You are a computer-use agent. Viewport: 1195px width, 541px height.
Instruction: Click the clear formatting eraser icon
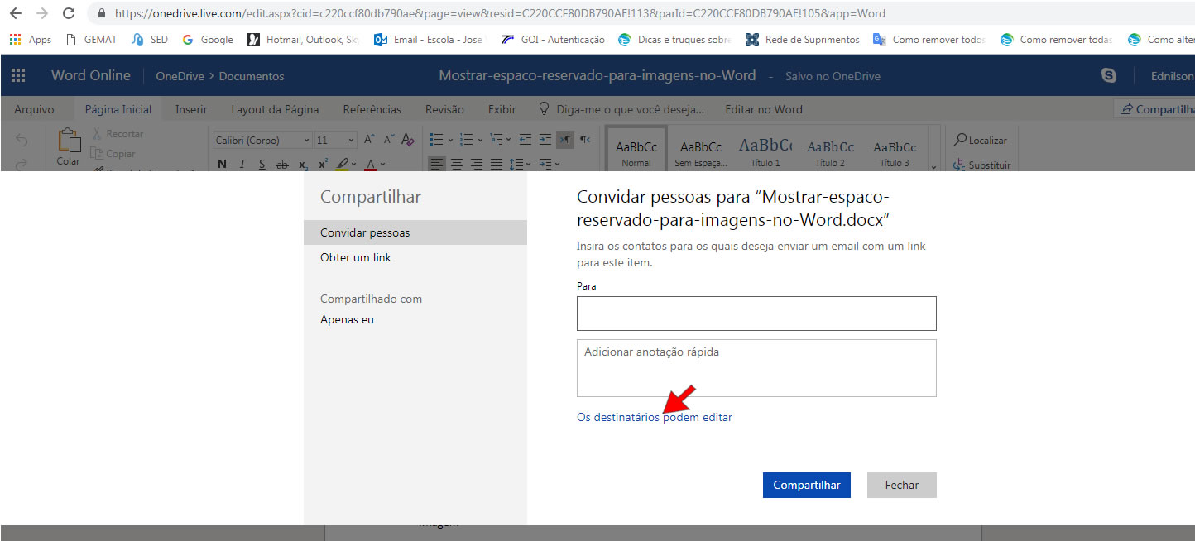pyautogui.click(x=407, y=140)
